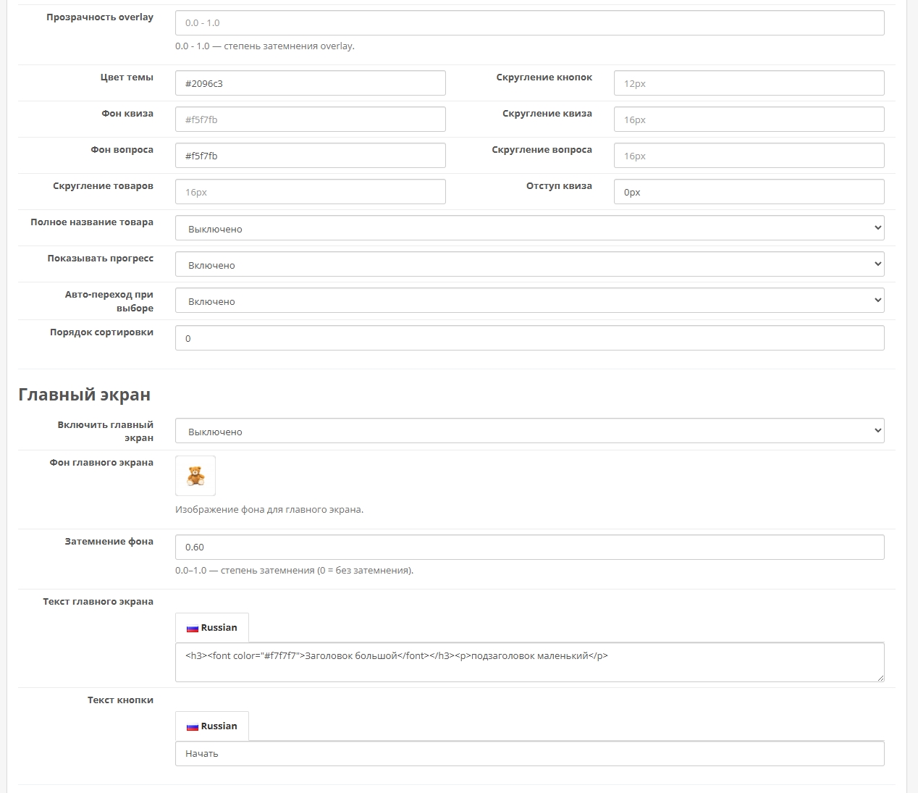The image size is (918, 793).
Task: Click the teddy bear background image thumbnail
Action: (x=195, y=476)
